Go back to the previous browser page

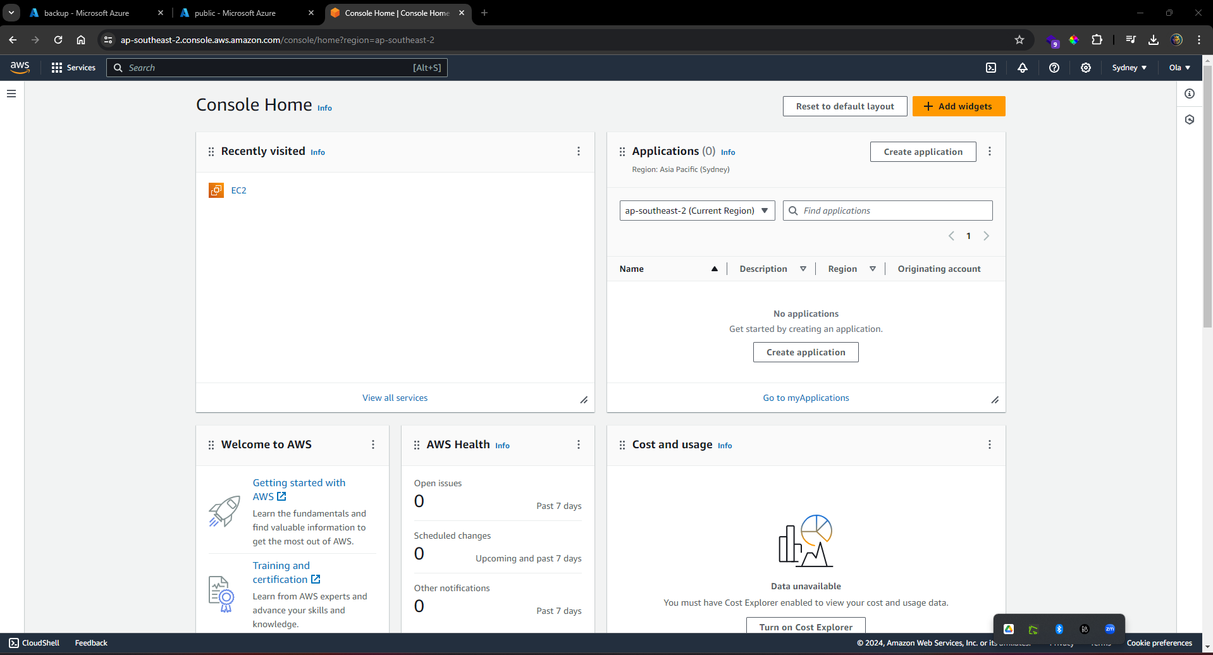point(13,40)
